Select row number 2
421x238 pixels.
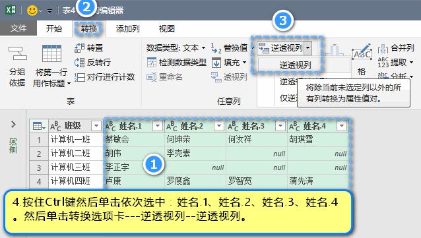pyautogui.click(x=39, y=154)
